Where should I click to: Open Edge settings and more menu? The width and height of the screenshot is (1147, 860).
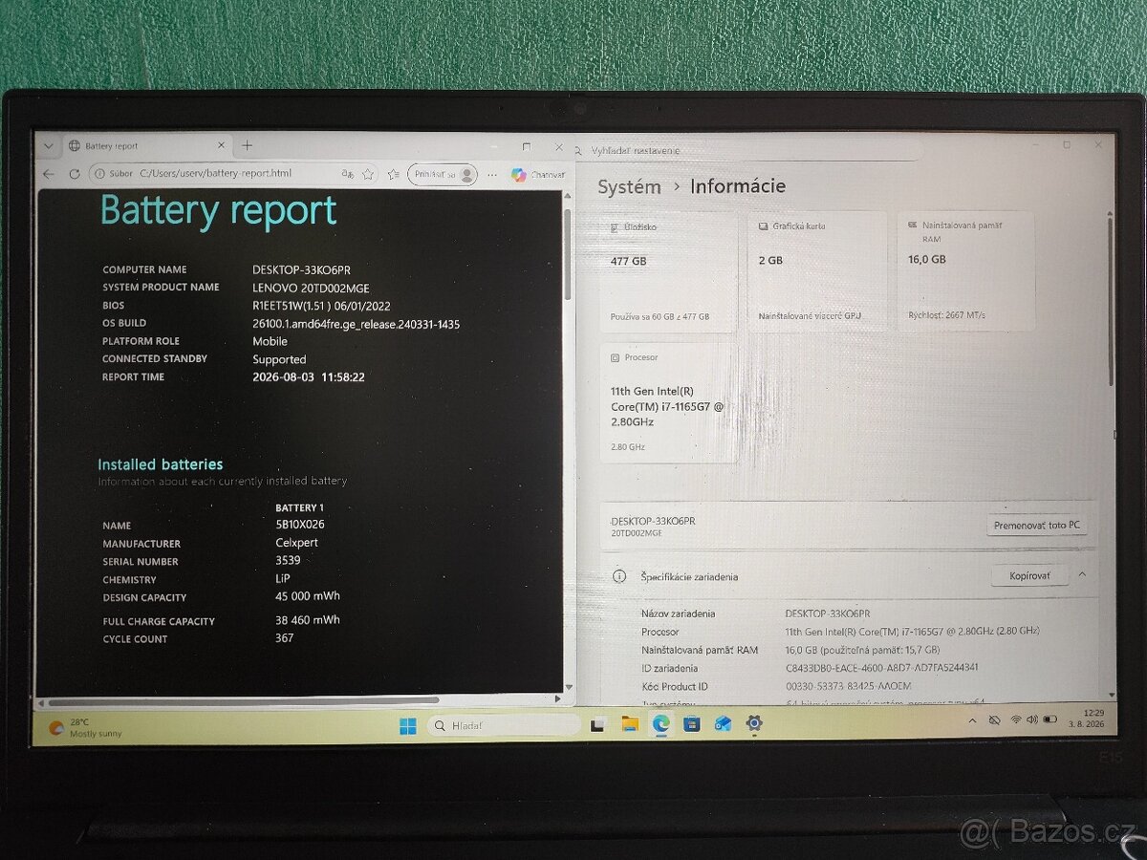point(492,174)
